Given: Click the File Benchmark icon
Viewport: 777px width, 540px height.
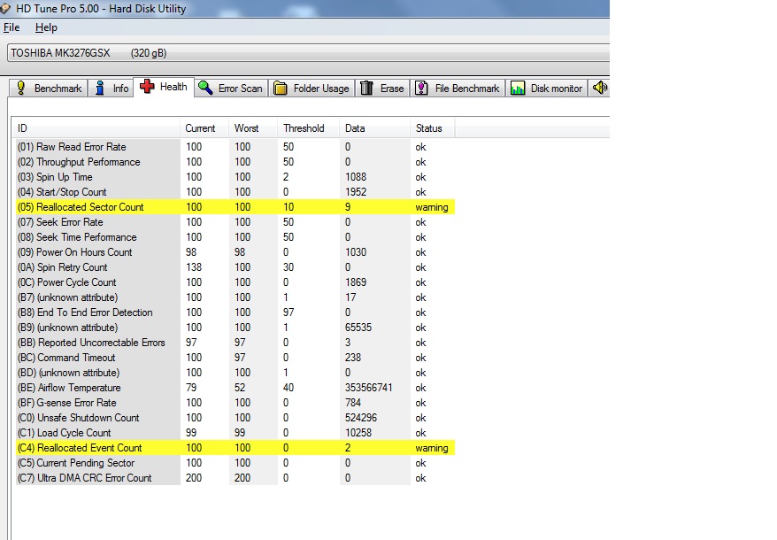Looking at the screenshot, I should 421,88.
